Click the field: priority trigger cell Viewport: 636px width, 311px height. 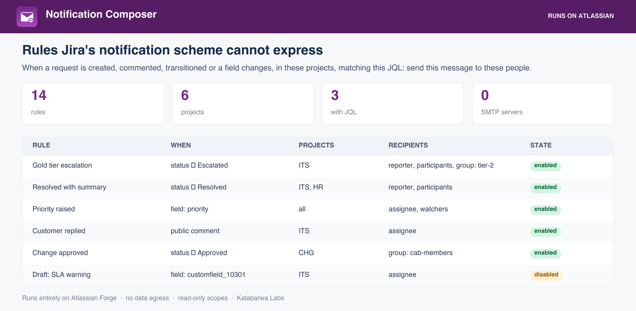click(189, 209)
